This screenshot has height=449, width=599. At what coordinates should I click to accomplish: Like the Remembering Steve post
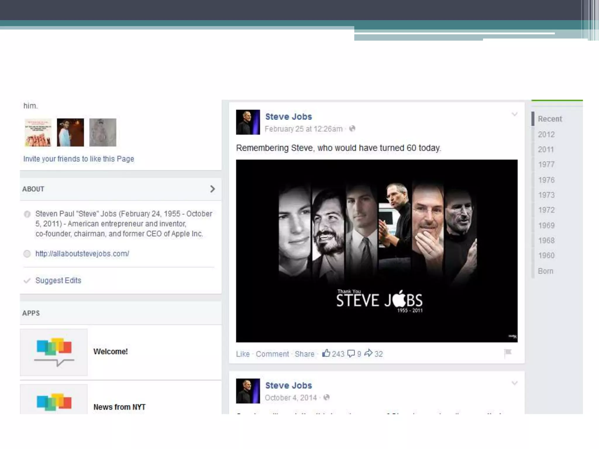[x=243, y=354]
